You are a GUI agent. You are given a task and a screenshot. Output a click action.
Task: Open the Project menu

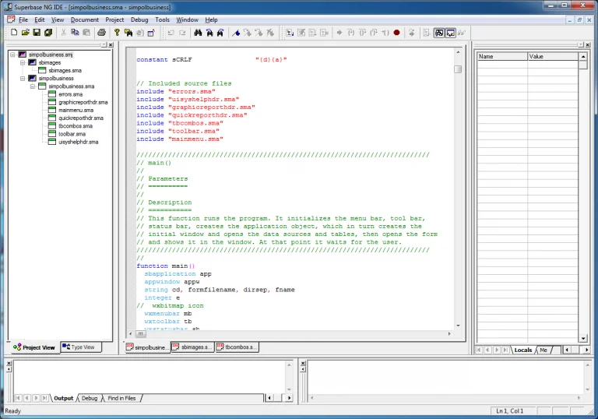pyautogui.click(x=114, y=19)
